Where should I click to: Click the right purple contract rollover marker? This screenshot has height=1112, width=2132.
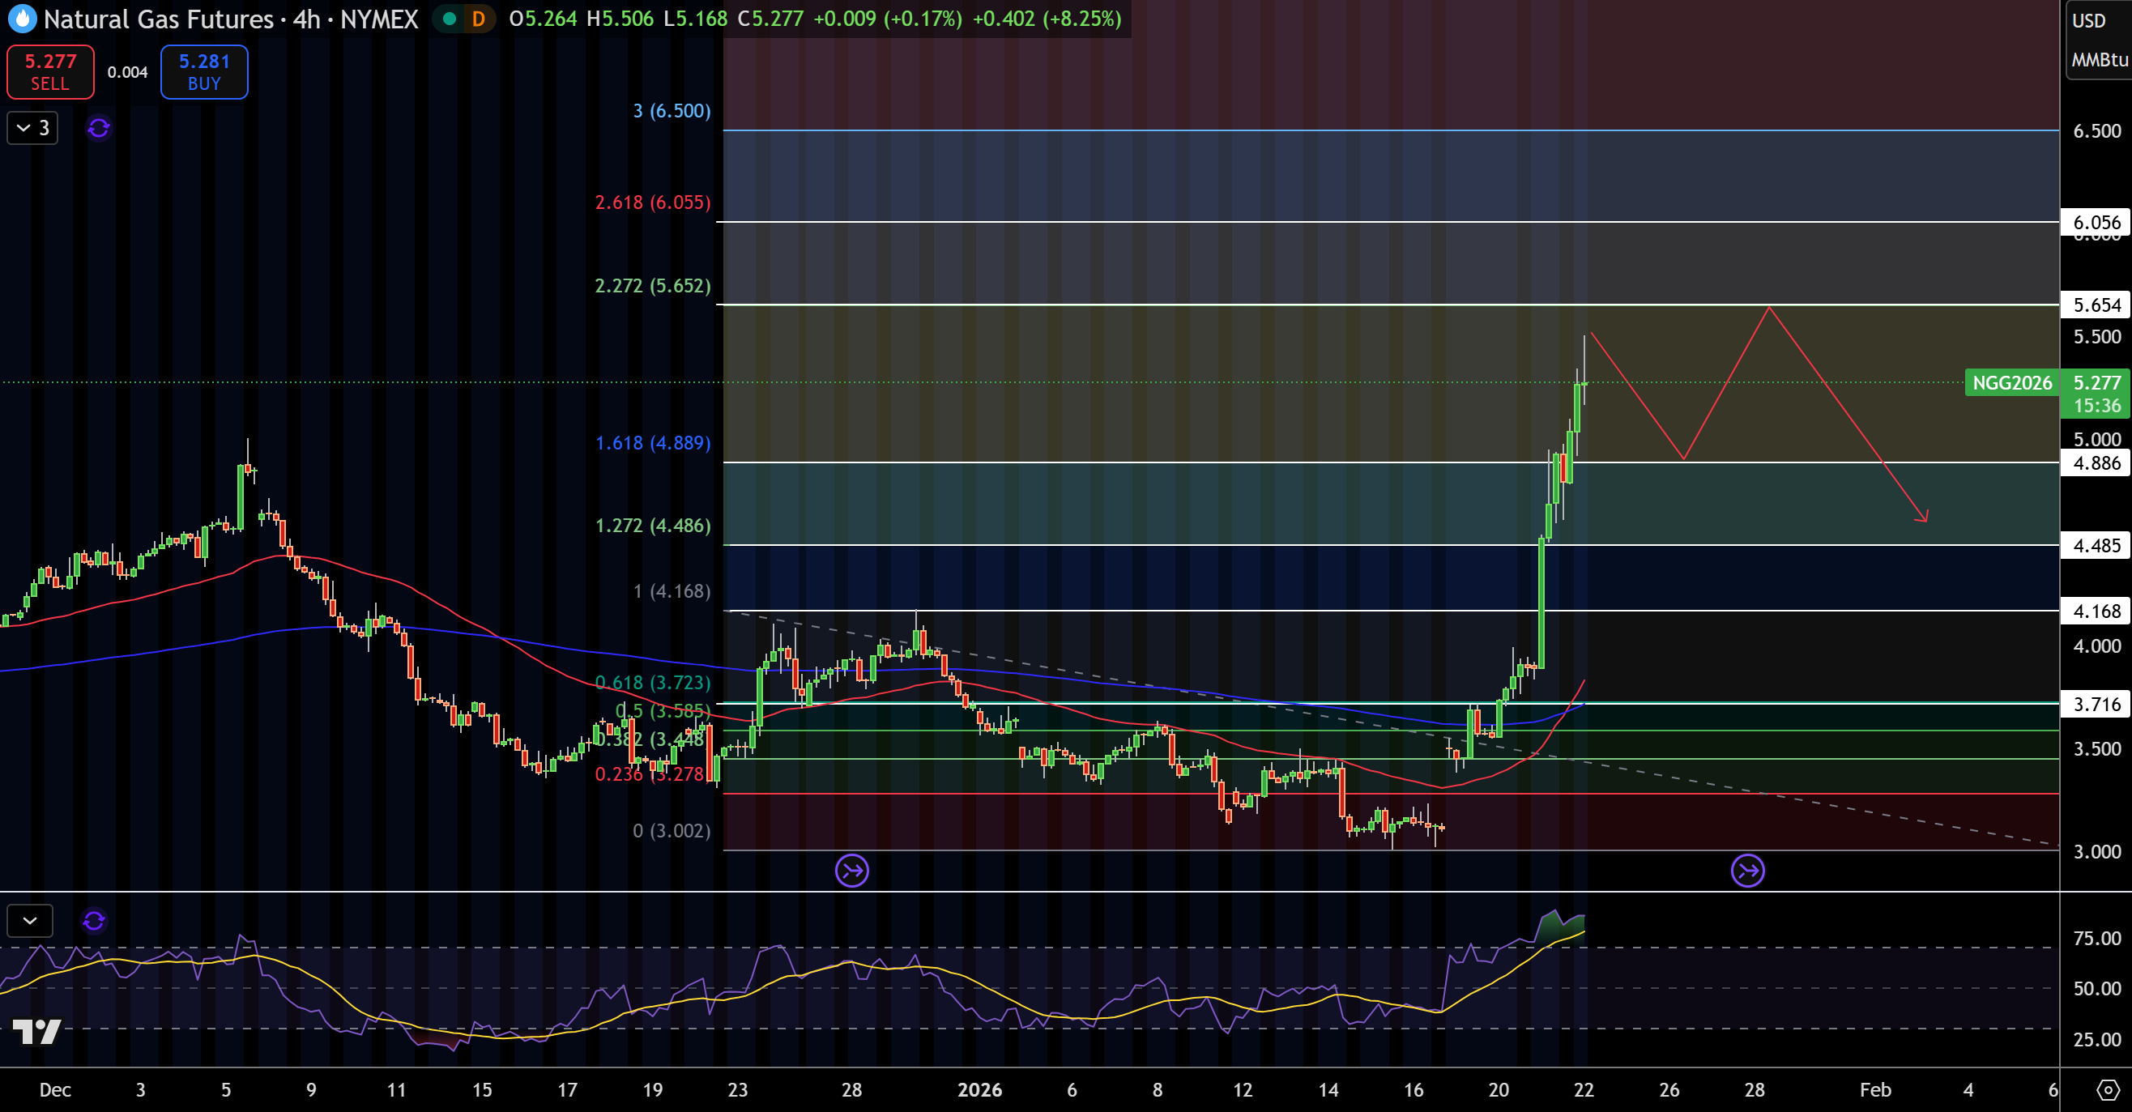point(1747,871)
